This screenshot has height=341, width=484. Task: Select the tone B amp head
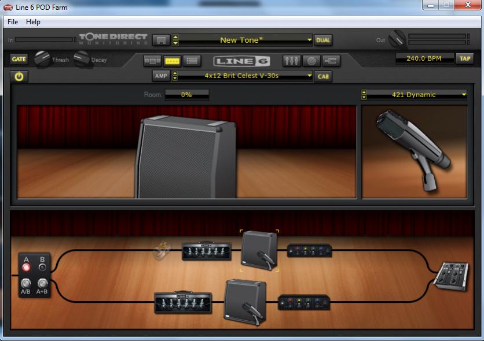coord(183,302)
